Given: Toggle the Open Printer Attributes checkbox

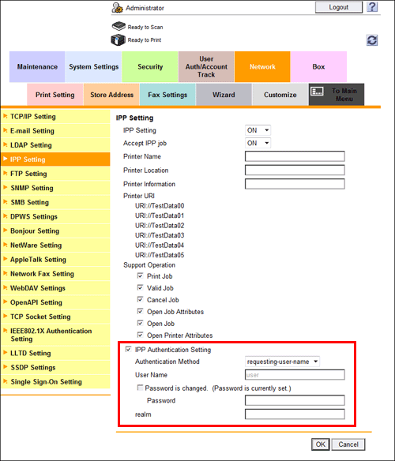Looking at the screenshot, I should point(141,335).
